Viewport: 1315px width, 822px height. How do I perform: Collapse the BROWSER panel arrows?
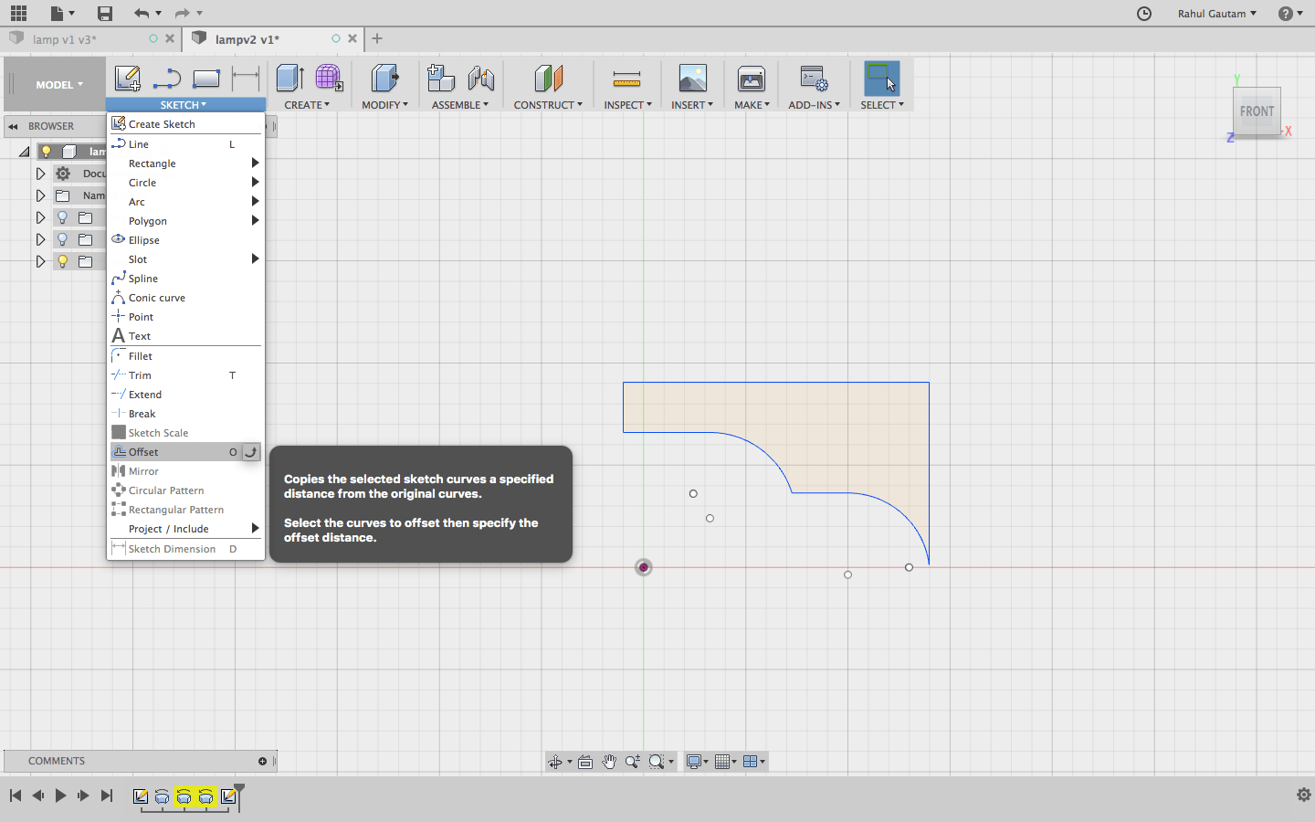point(14,126)
